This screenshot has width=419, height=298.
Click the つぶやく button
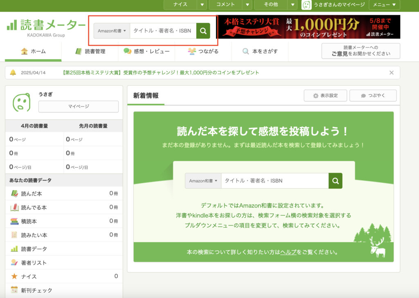tap(373, 96)
